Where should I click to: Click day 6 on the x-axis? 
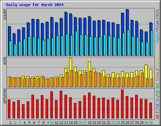tap(34, 123)
